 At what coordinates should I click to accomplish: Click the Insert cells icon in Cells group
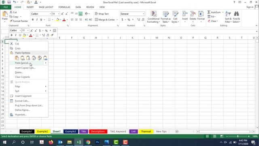(185, 14)
